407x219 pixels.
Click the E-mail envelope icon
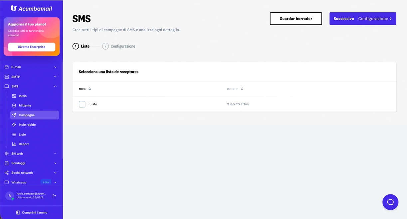7,67
